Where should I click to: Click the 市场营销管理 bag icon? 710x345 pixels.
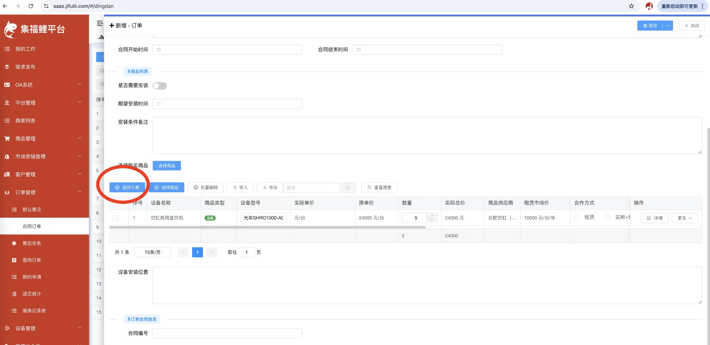point(7,156)
